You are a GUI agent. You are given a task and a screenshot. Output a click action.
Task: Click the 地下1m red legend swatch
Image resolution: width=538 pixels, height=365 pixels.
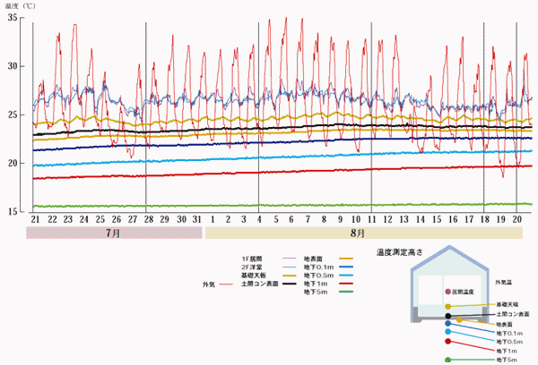346,284
